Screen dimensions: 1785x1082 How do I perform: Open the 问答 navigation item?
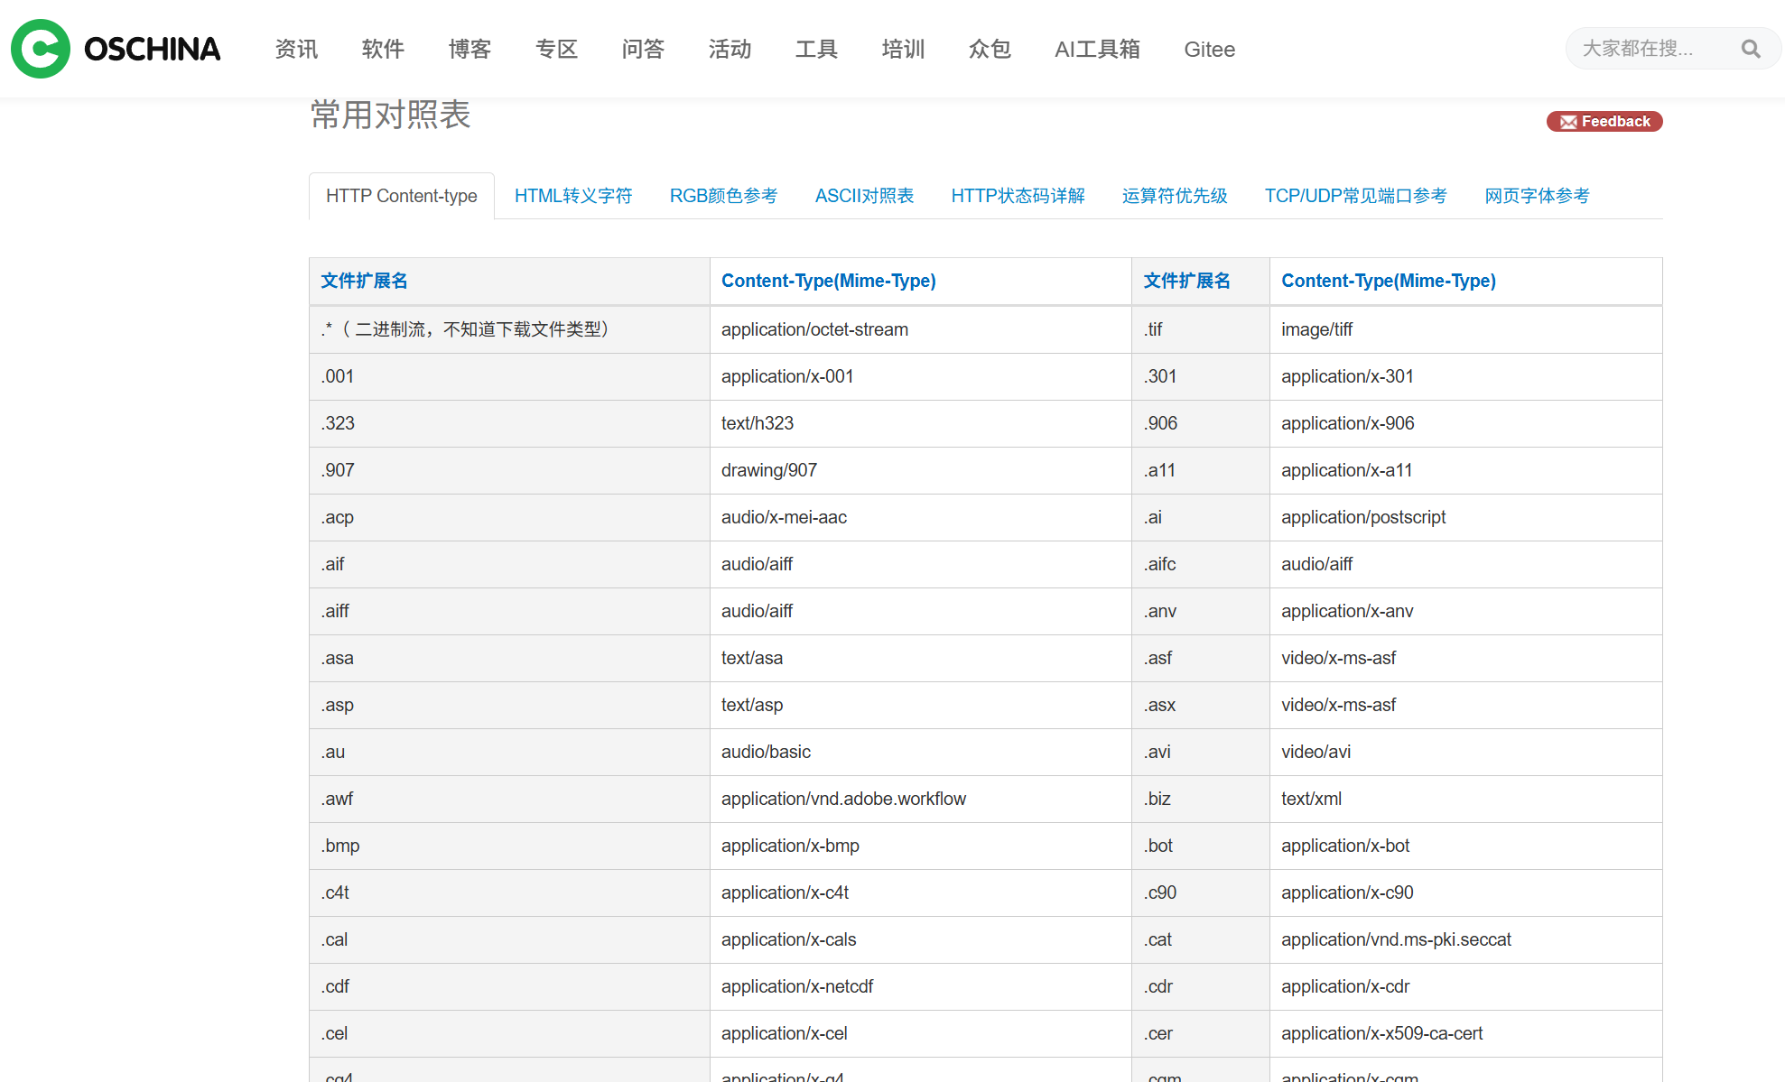[x=643, y=49]
